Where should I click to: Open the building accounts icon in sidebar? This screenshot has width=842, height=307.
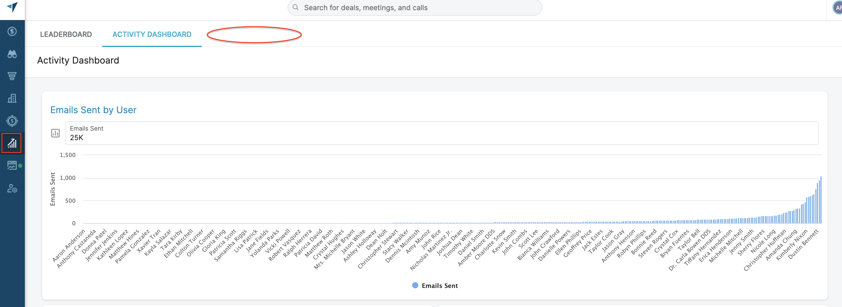12,98
